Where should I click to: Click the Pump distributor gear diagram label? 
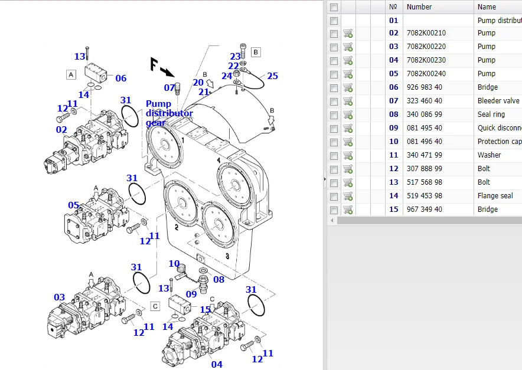(x=169, y=113)
